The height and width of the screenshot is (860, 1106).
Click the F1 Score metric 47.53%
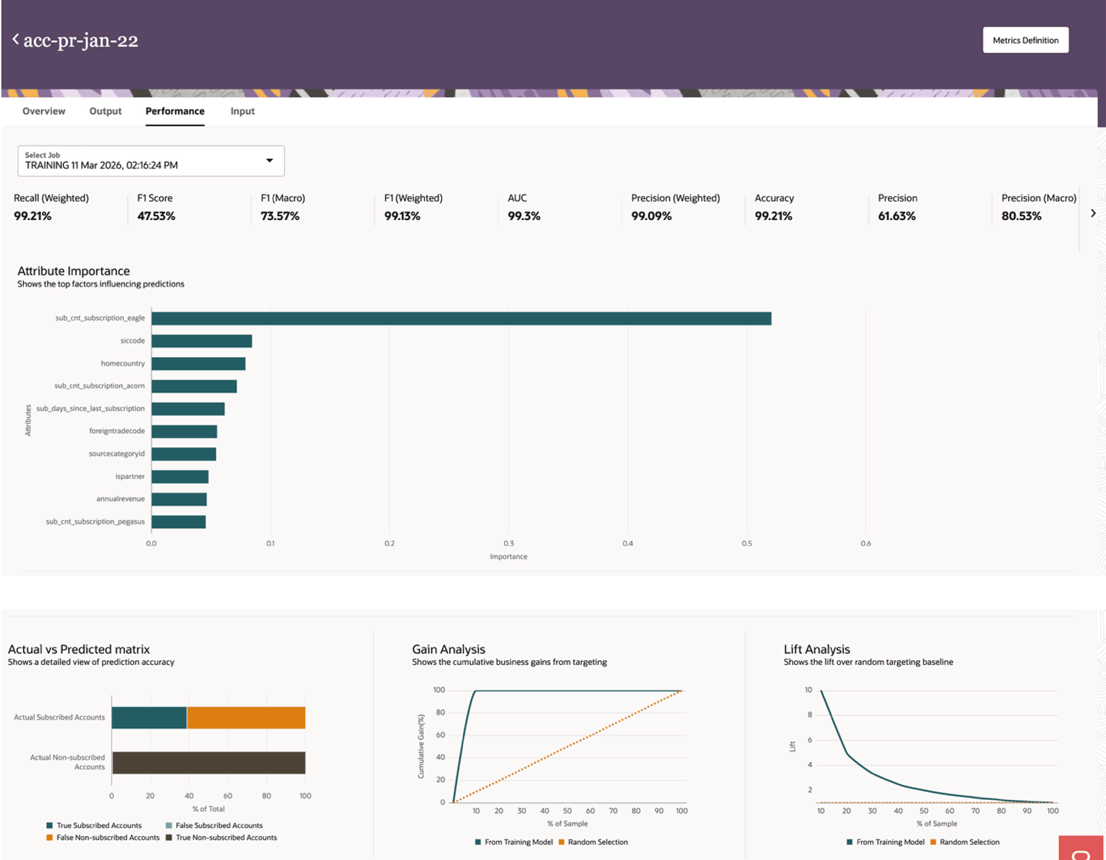coord(156,216)
